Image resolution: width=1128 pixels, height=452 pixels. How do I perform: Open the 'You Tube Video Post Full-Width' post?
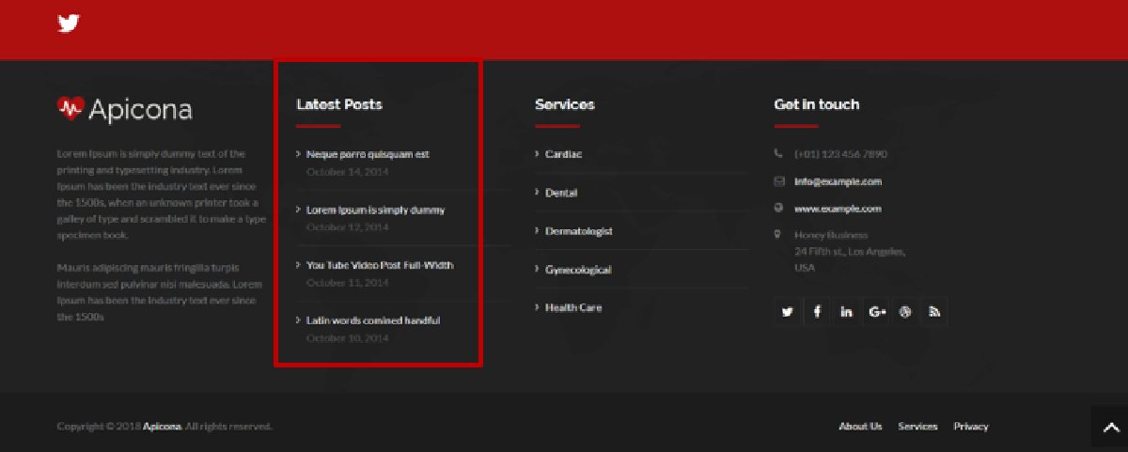pyautogui.click(x=379, y=265)
